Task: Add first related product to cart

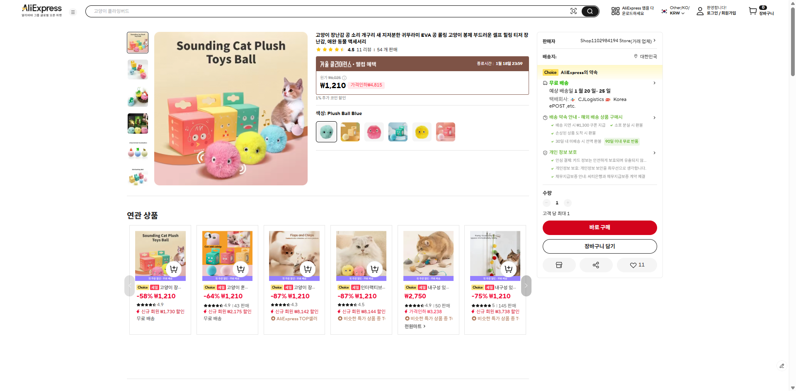Action: [174, 269]
